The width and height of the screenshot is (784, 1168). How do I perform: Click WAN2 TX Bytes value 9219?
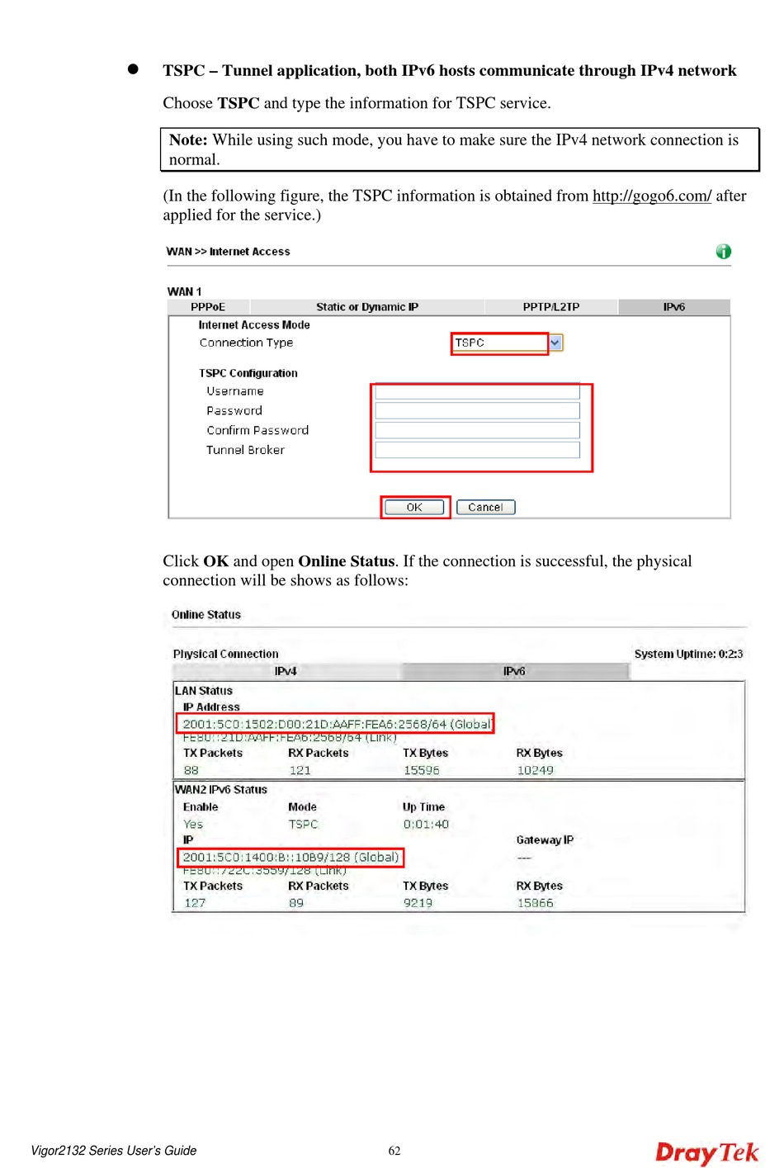(x=418, y=903)
